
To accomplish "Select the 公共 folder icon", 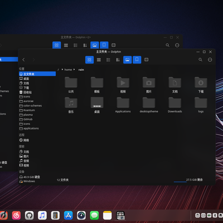I will (x=71, y=83).
